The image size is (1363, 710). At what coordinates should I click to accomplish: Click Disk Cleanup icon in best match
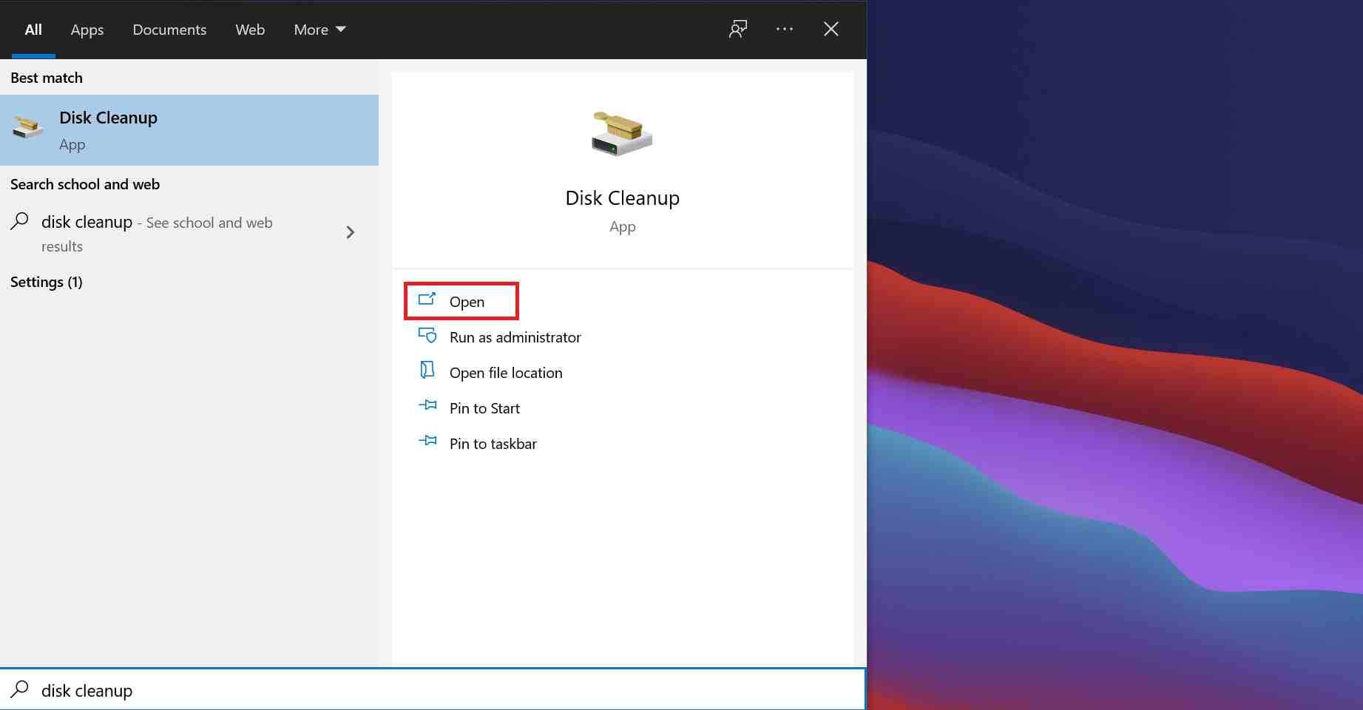[x=27, y=126]
